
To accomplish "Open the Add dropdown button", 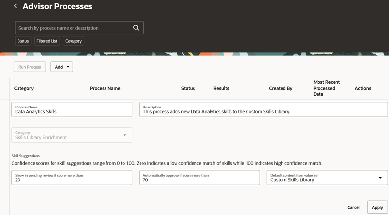I will [x=62, y=67].
